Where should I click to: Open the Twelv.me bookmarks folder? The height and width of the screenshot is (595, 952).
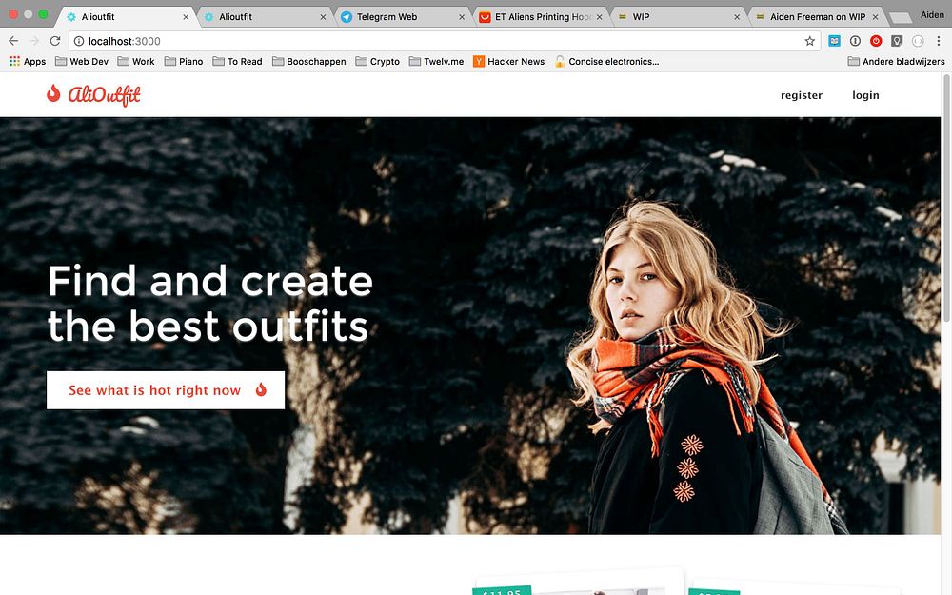[x=437, y=61]
